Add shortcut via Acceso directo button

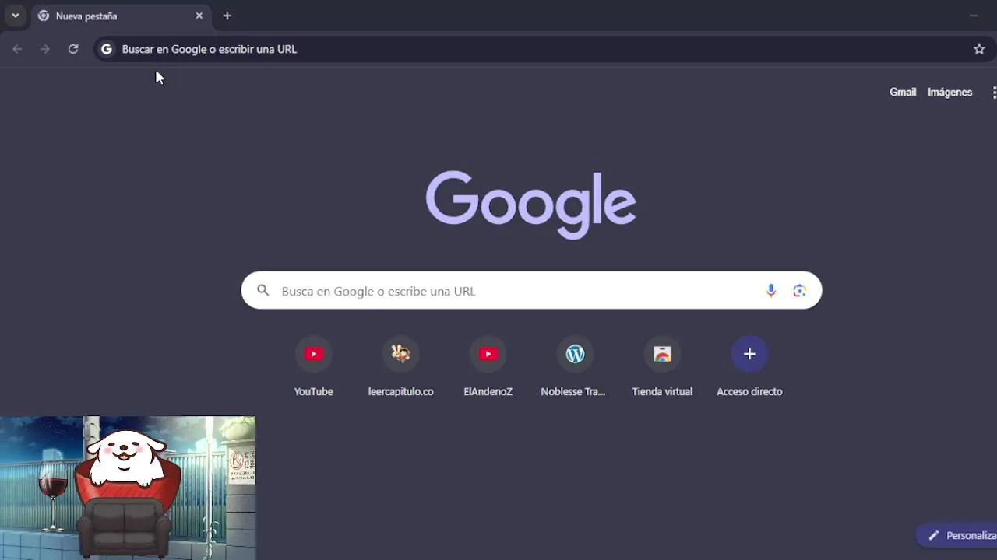point(749,354)
